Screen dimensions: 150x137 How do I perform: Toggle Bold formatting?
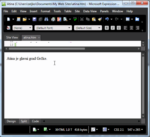(107, 28)
